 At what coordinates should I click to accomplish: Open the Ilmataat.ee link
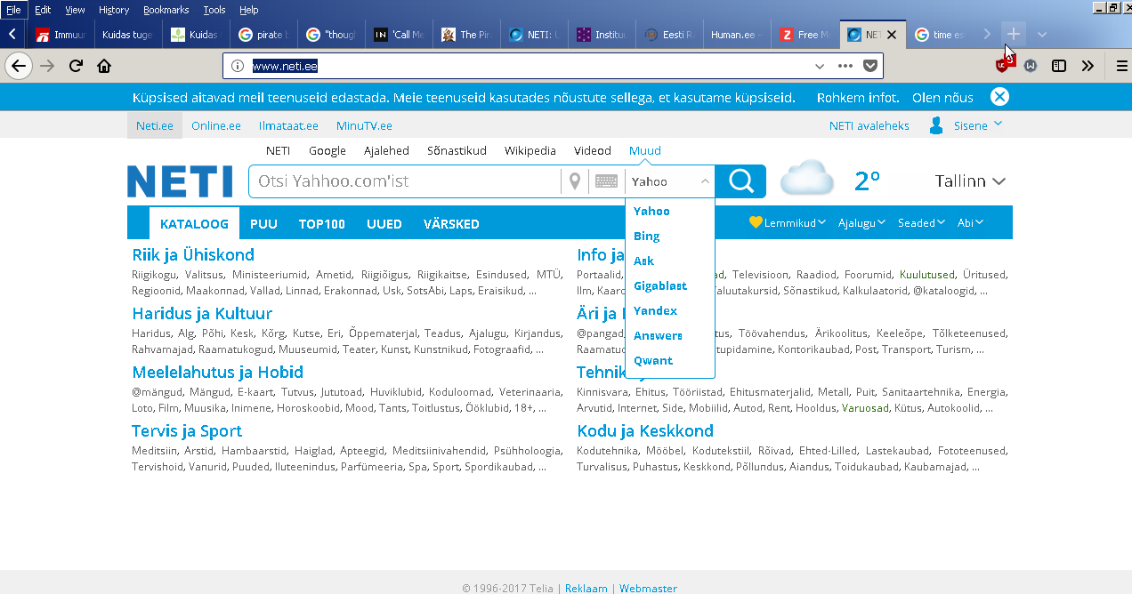(x=288, y=125)
